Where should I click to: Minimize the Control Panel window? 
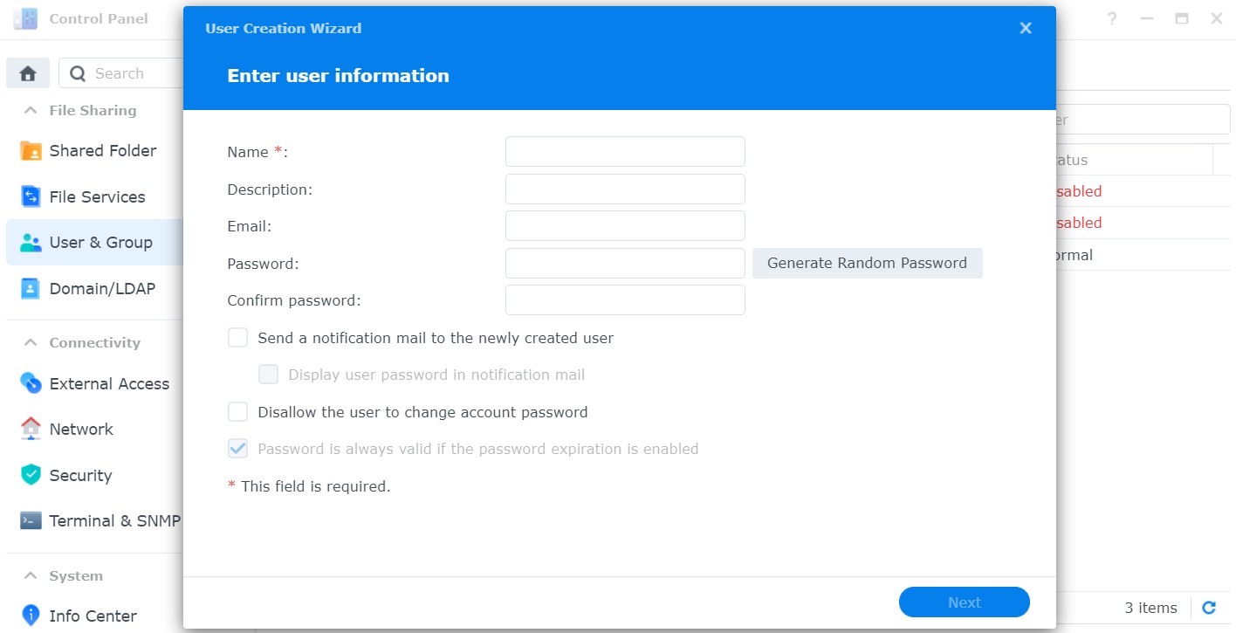point(1147,18)
